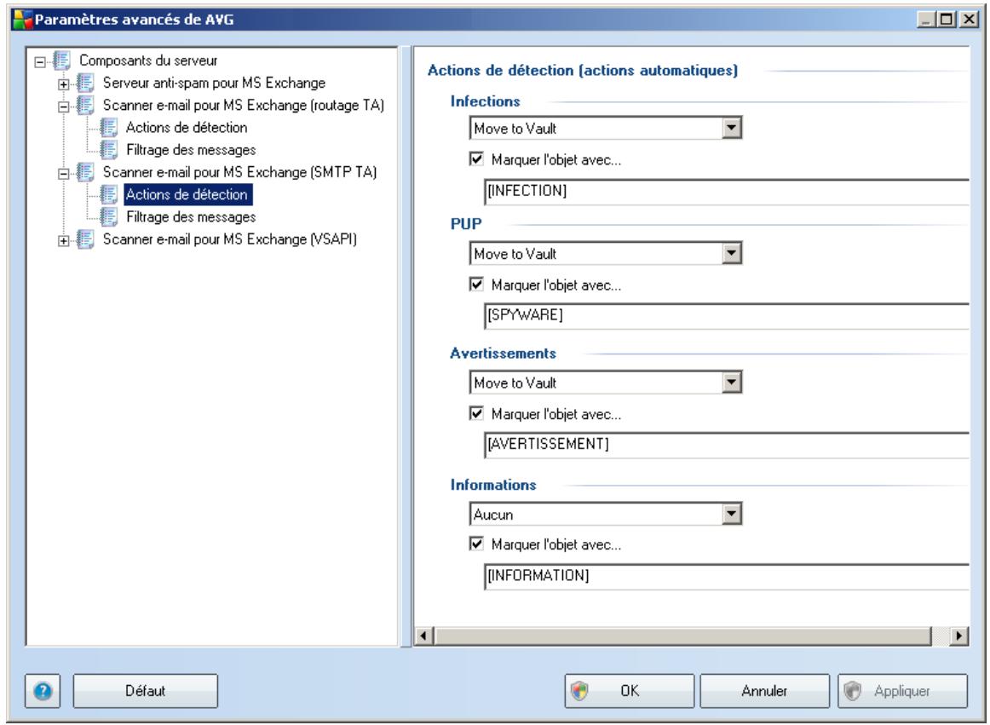
Task: Close the Paramètres avancés de AVG window
Action: point(969,20)
